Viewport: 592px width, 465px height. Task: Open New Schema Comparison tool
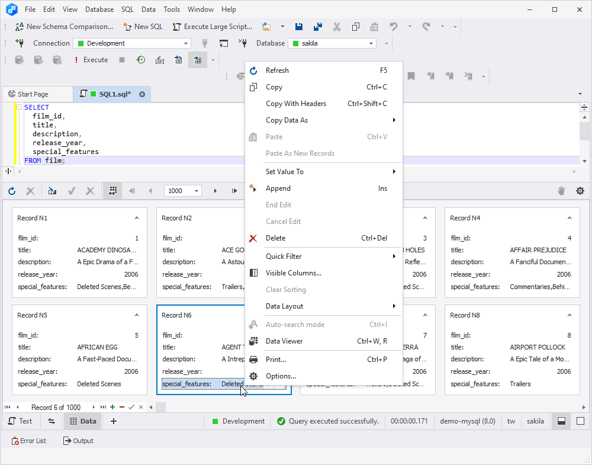64,27
